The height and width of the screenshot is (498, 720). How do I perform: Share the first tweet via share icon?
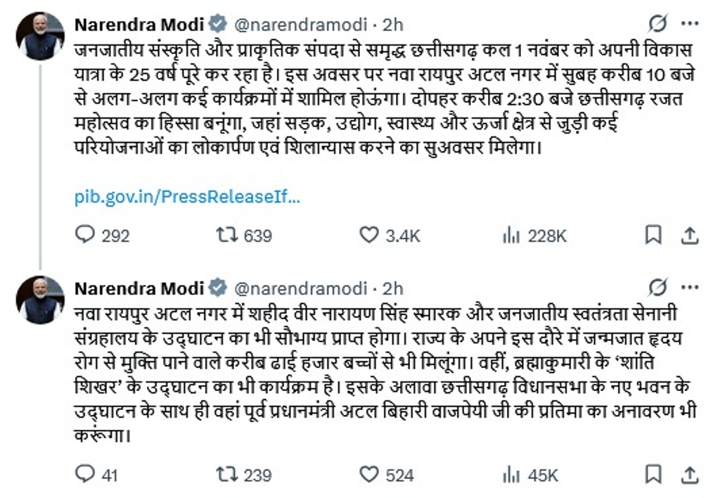click(x=690, y=235)
